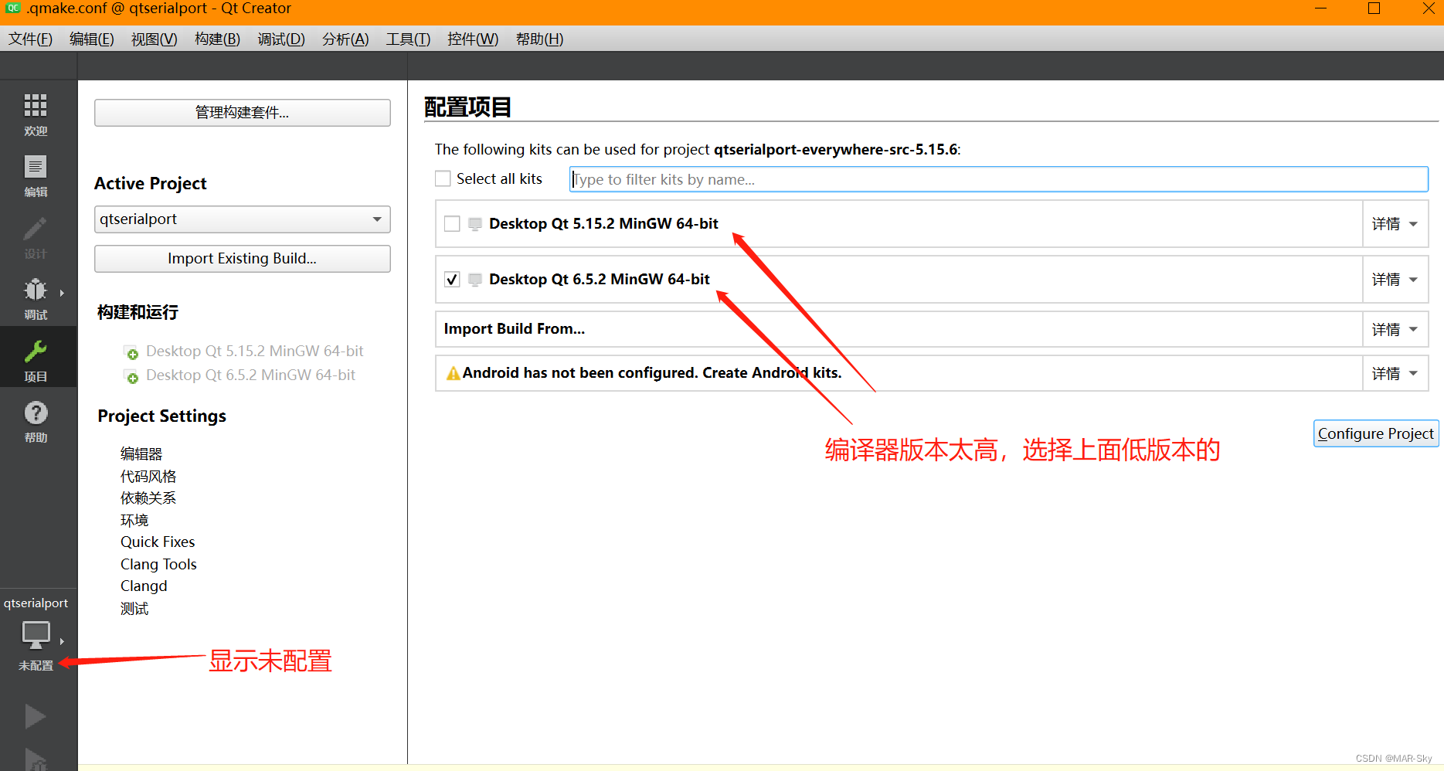Click monitor icon beside Desktop Qt 6.5.2 kit
Viewport: 1444px width, 771px height.
coord(475,280)
